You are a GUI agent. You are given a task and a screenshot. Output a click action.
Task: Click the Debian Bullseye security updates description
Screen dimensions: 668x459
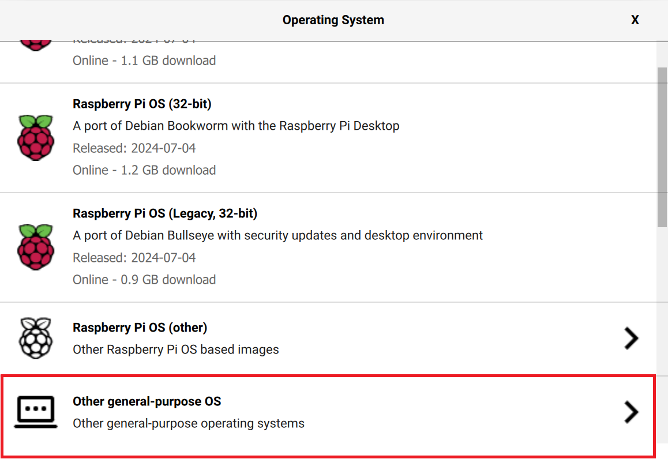(277, 235)
